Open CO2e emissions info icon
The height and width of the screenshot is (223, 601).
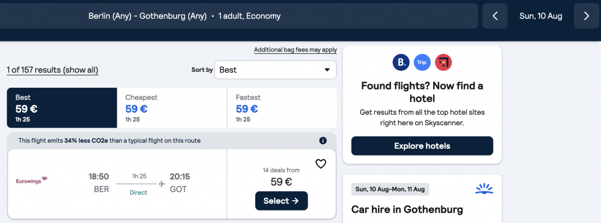(323, 140)
